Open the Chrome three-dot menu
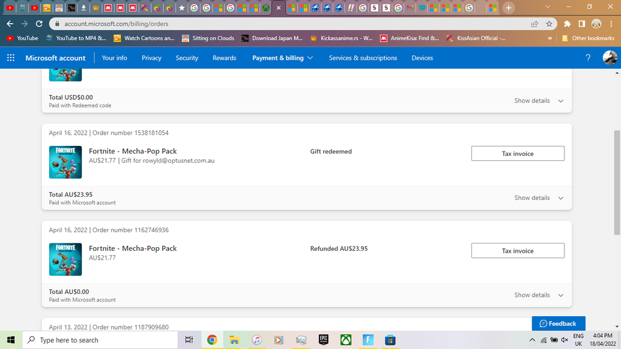 point(611,24)
